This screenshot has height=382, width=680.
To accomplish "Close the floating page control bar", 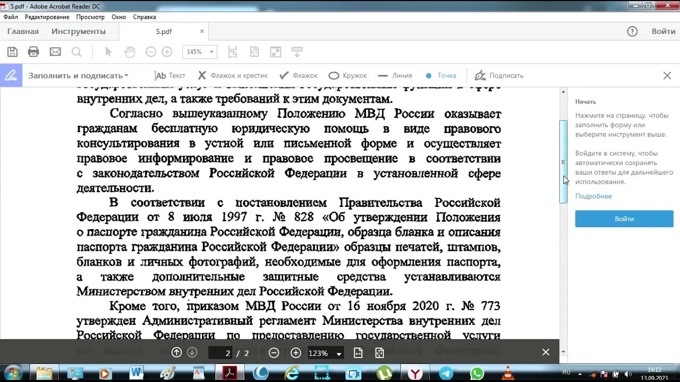I will 546,352.
